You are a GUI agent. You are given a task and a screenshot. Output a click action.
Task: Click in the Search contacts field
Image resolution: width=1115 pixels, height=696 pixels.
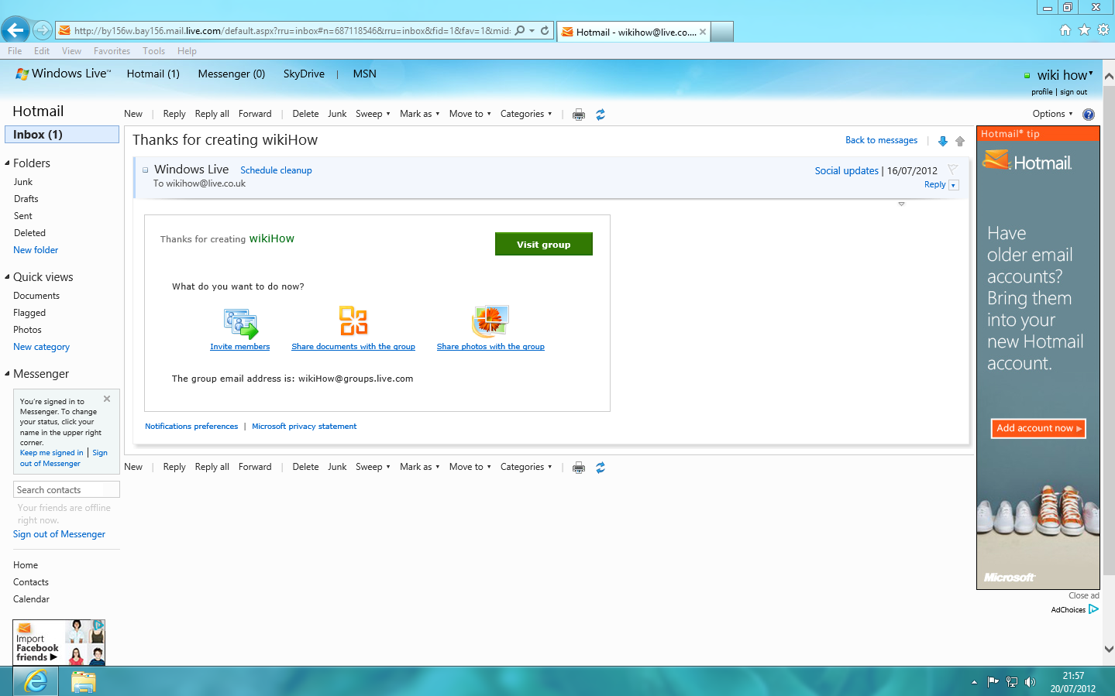[x=67, y=489]
